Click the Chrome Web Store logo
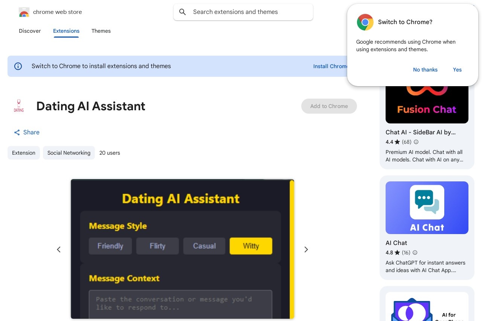482x321 pixels. tap(24, 12)
